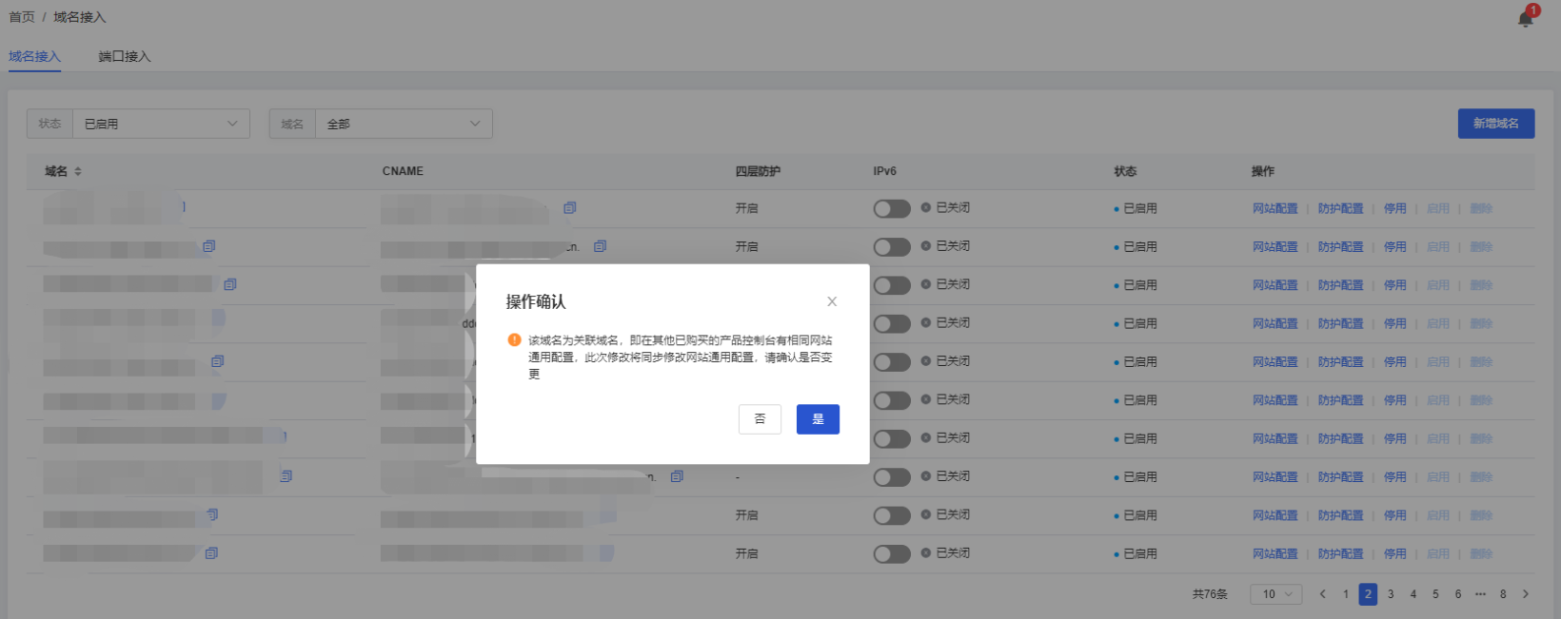The width and height of the screenshot is (1561, 619).
Task: Expand the page size selector showing 10
Action: (x=1276, y=594)
